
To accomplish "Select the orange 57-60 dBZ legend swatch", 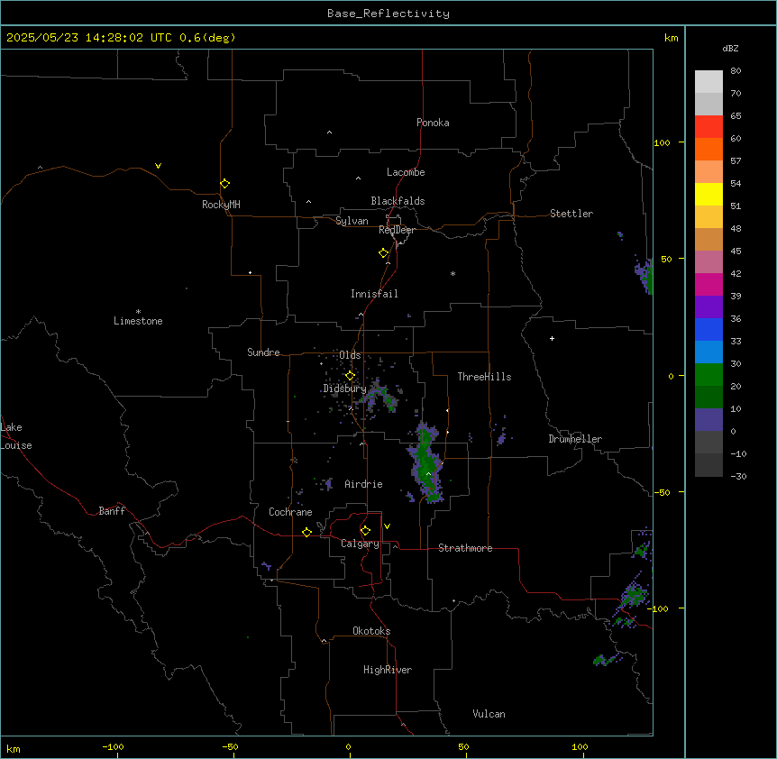I will coord(708,149).
